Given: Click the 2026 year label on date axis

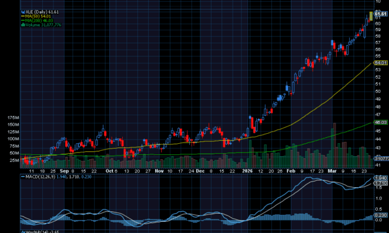Looking at the screenshot, I should (248, 171).
